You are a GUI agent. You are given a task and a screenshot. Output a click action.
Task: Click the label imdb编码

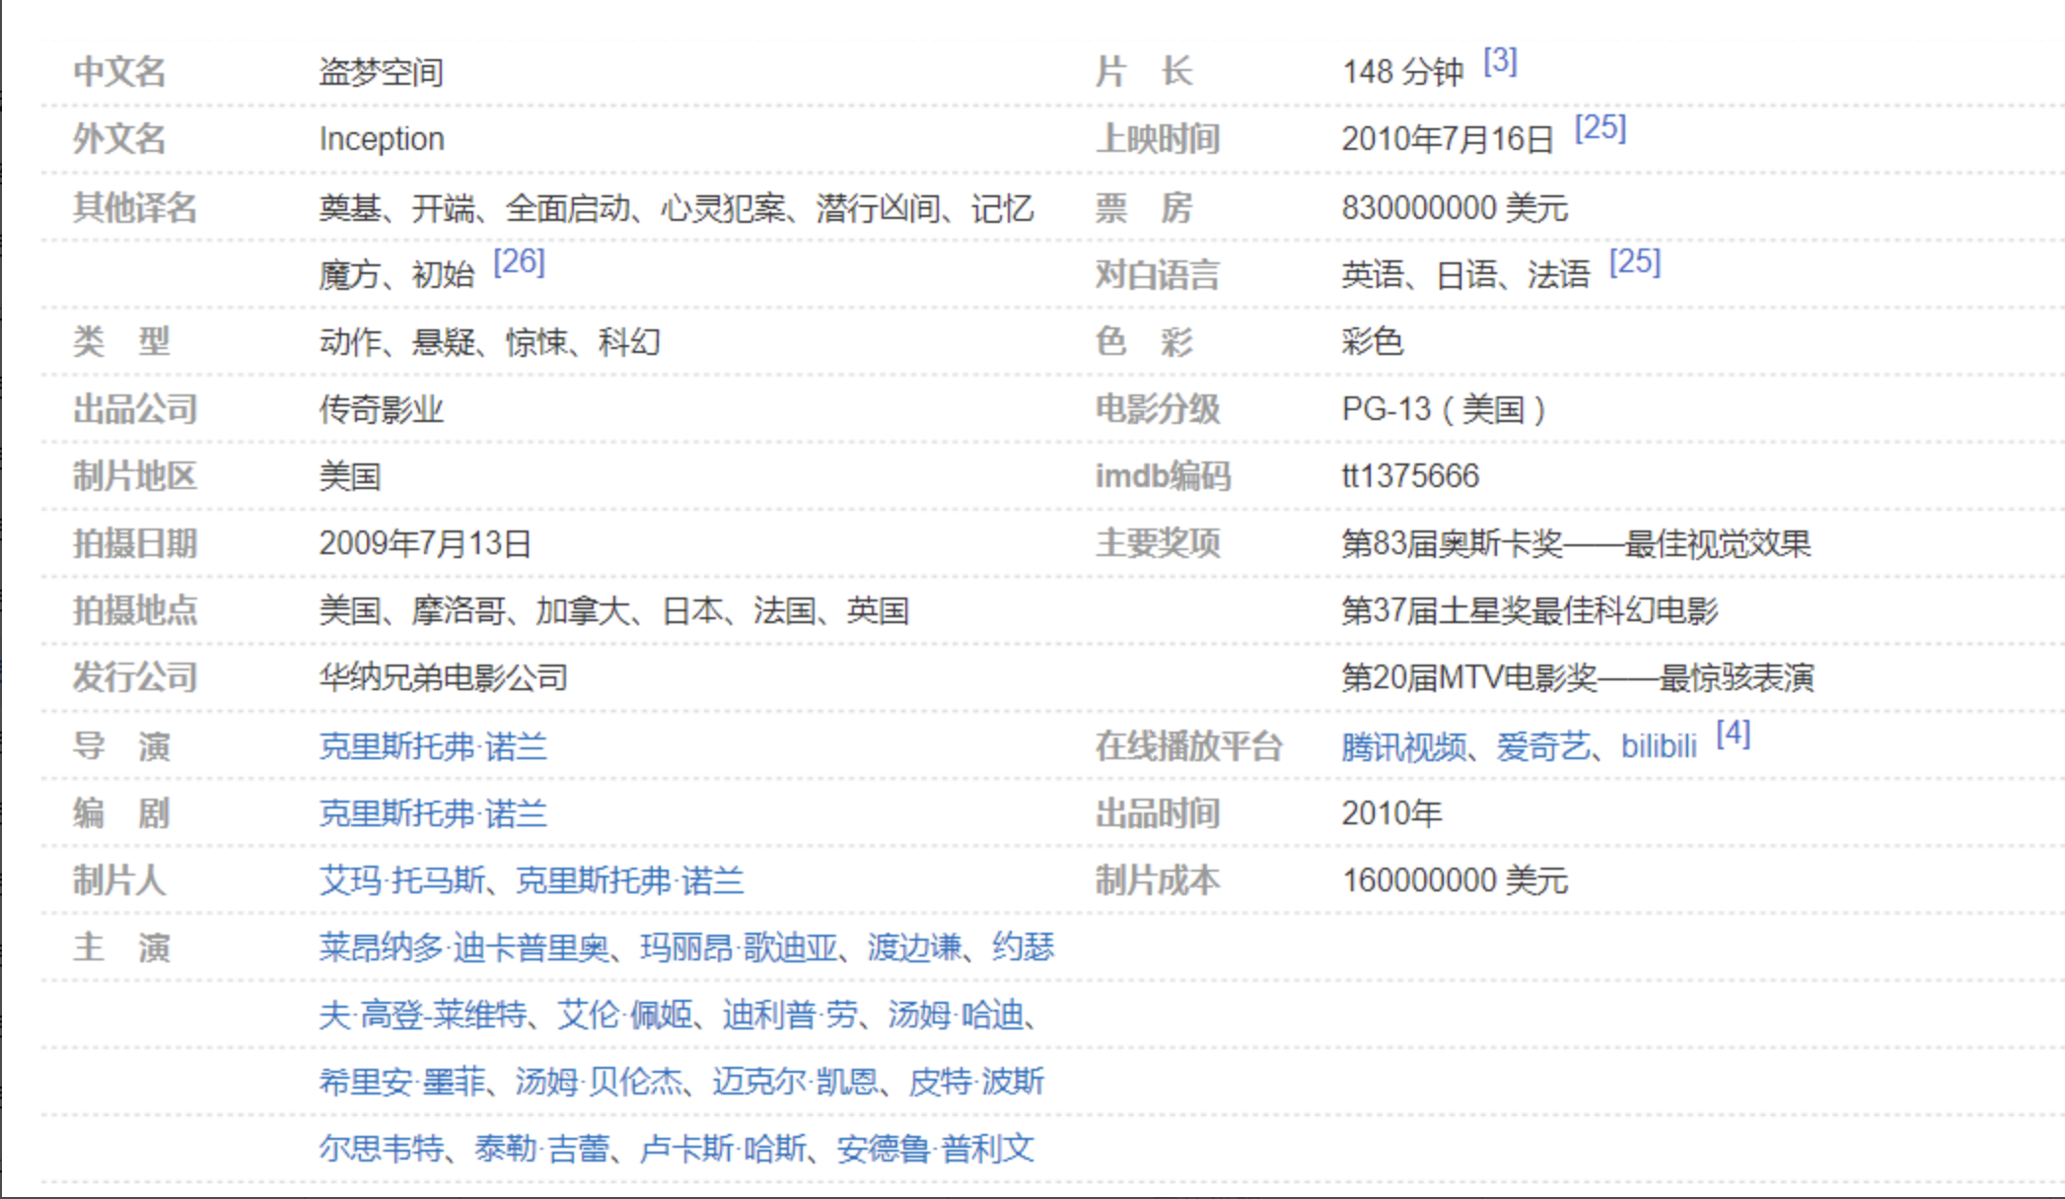(1163, 476)
